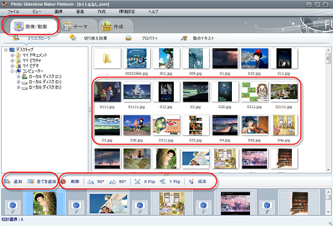The width and height of the screenshot is (333, 226).
Task: Select thumbnail 0311.jpg
Action: point(166,125)
